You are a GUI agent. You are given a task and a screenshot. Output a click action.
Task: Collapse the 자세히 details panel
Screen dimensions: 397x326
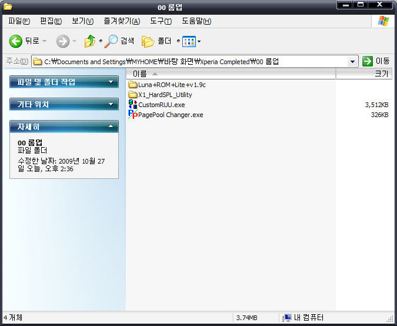coord(111,127)
